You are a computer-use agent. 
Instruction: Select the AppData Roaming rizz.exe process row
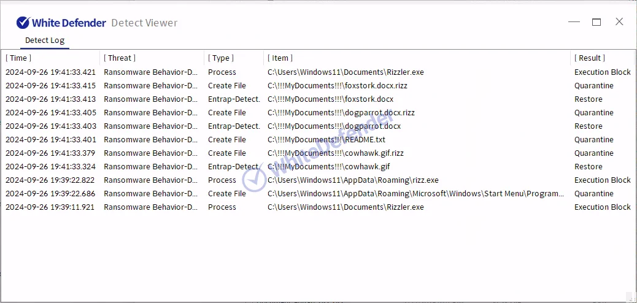353,180
